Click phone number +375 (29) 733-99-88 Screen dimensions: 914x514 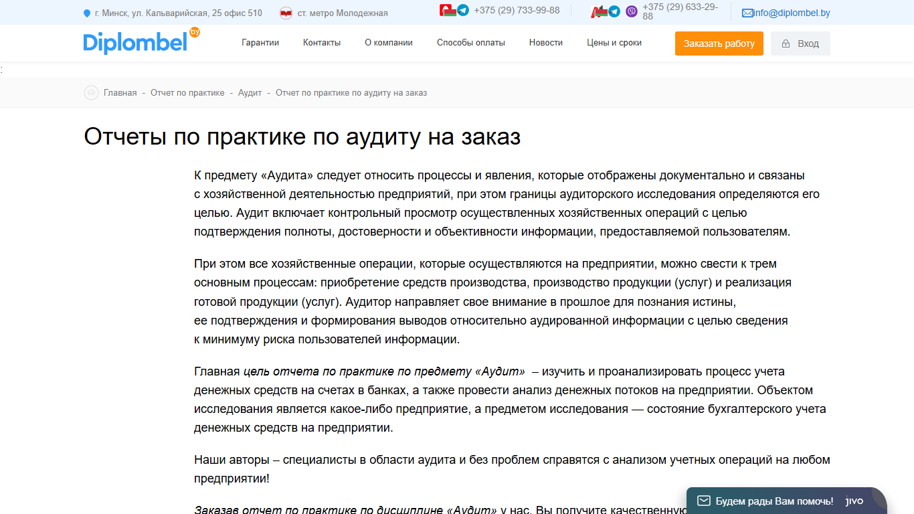point(517,10)
